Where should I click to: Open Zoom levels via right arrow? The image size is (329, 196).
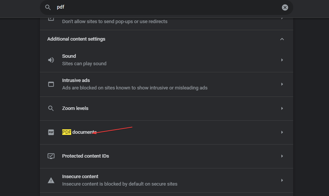pos(282,108)
